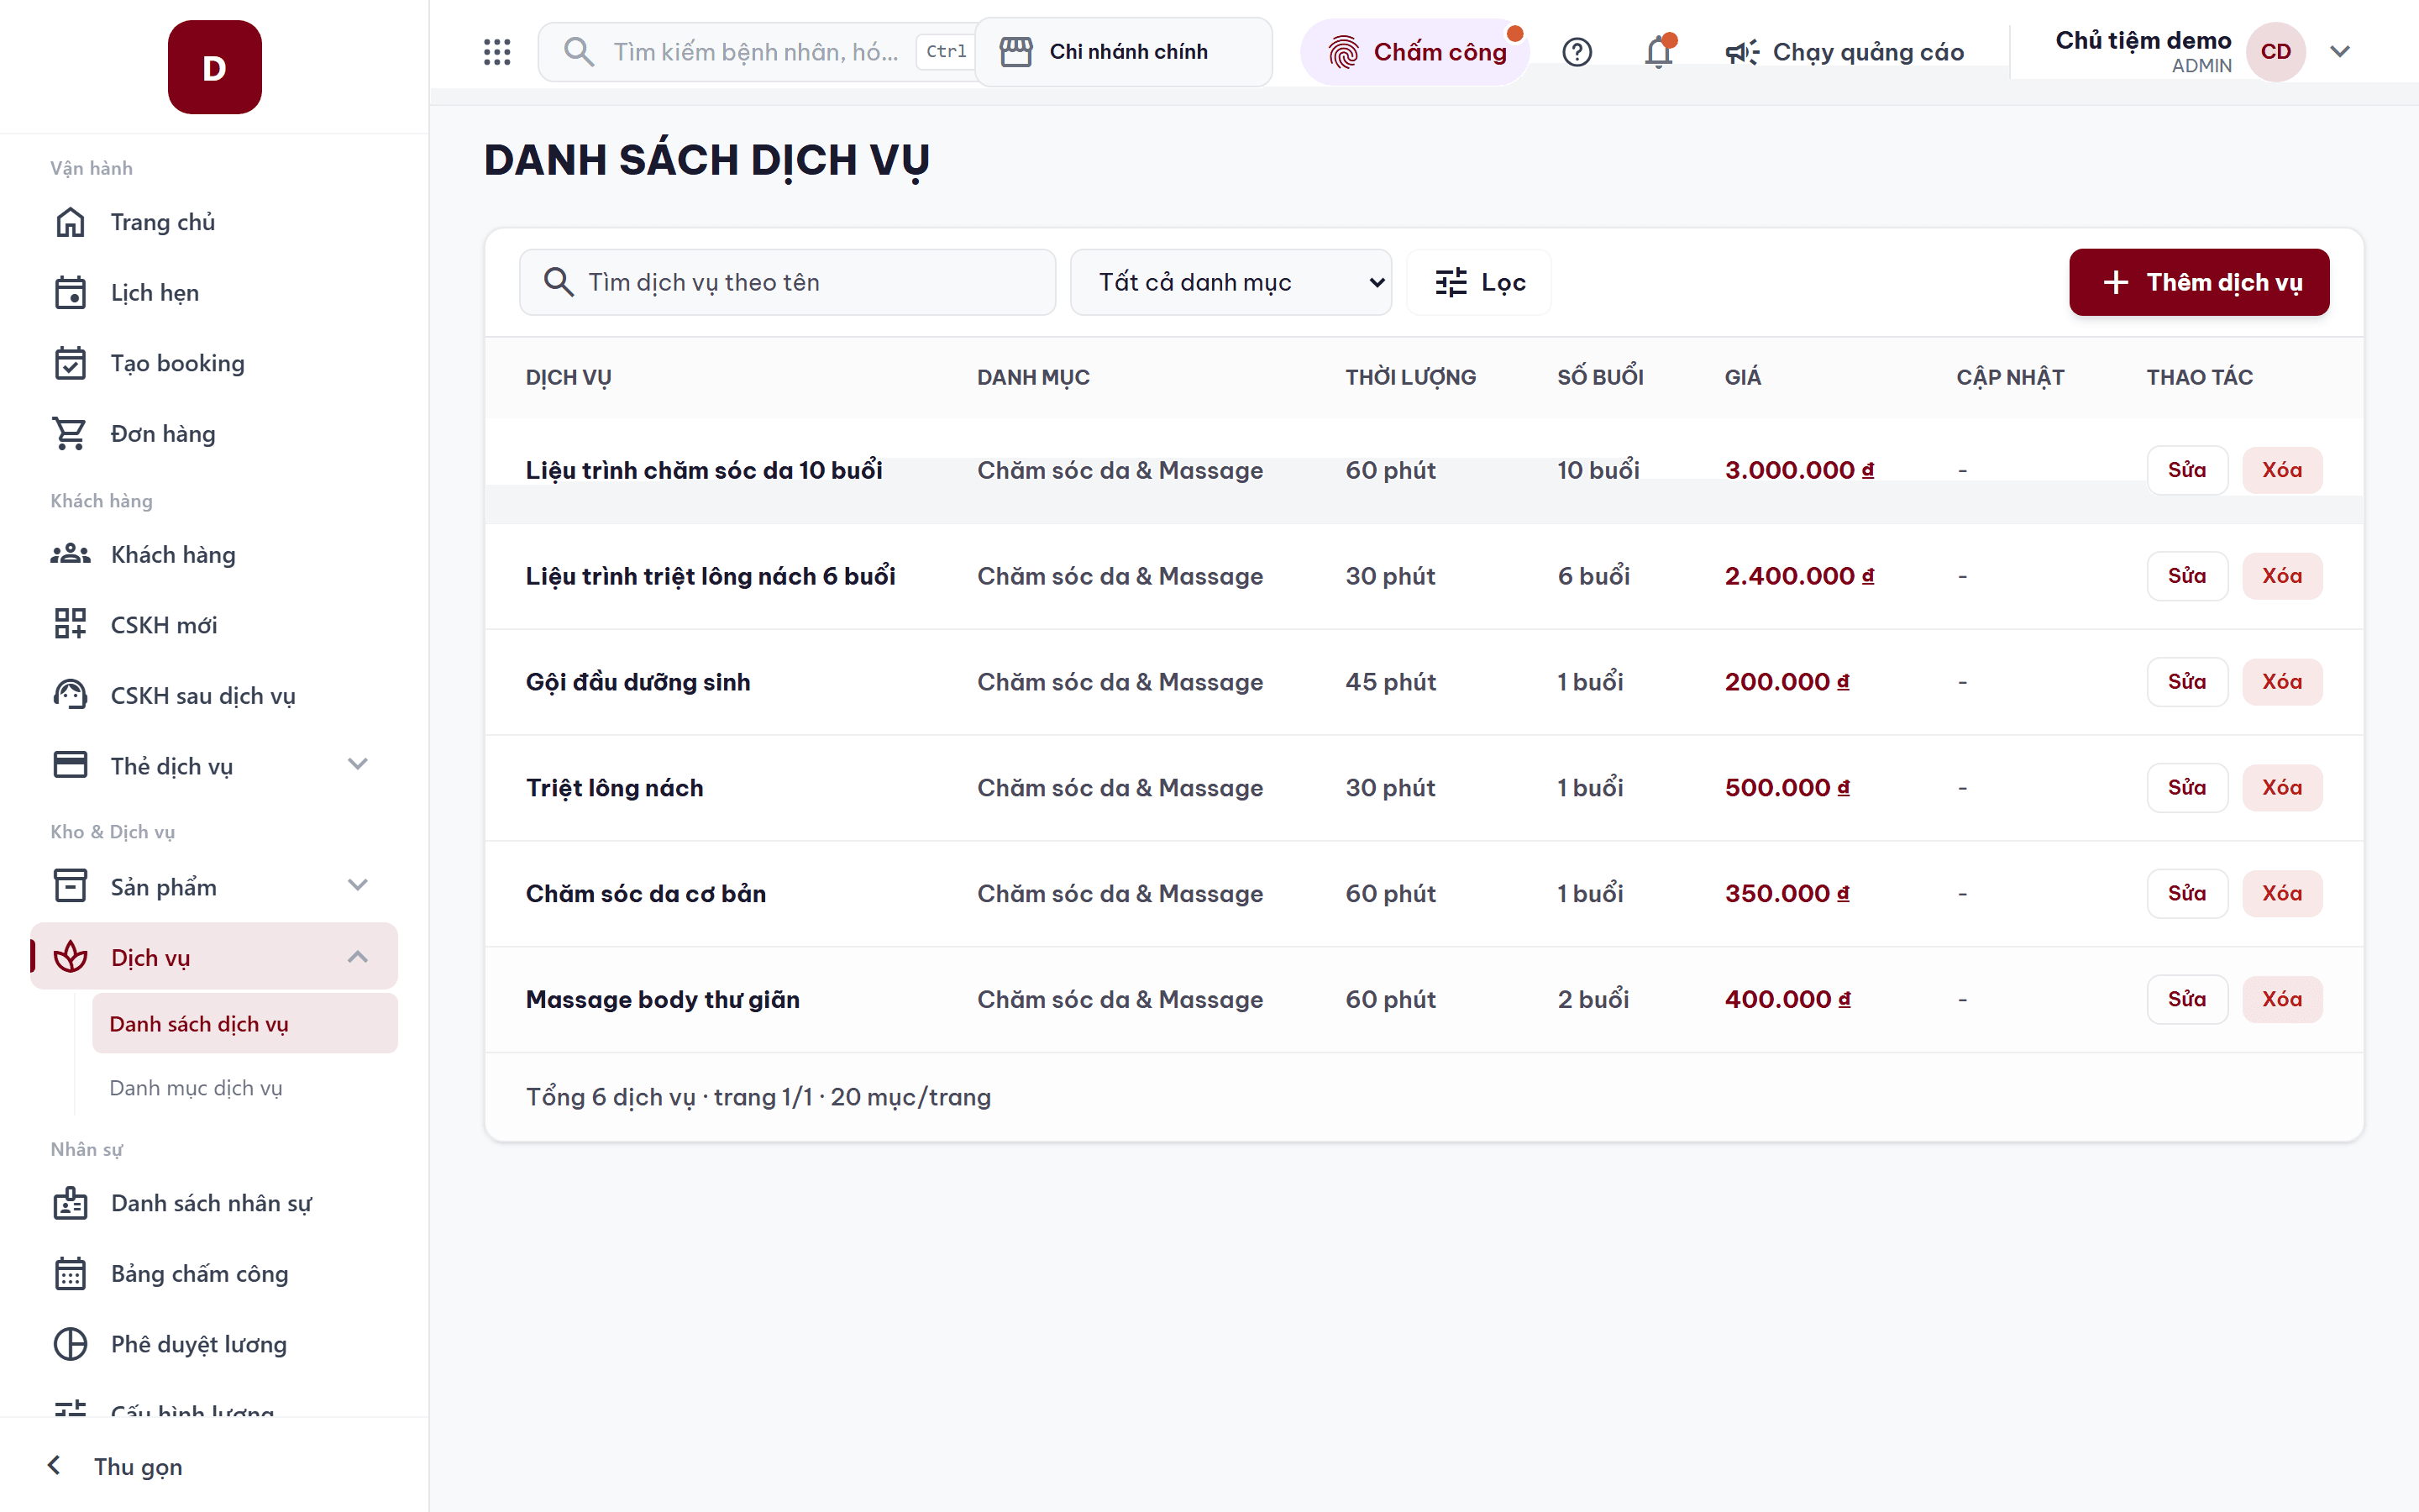2419x1512 pixels.
Task: Open Danh sách nhân sự page
Action: point(214,1203)
